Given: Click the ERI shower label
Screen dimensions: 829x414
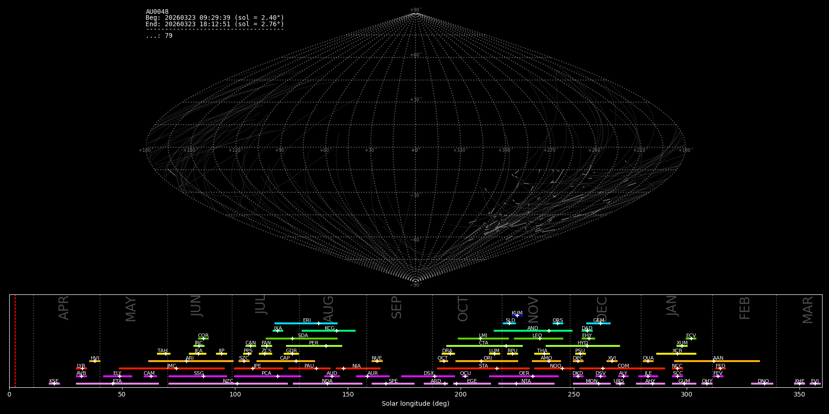Looking at the screenshot, I should click(x=307, y=321).
